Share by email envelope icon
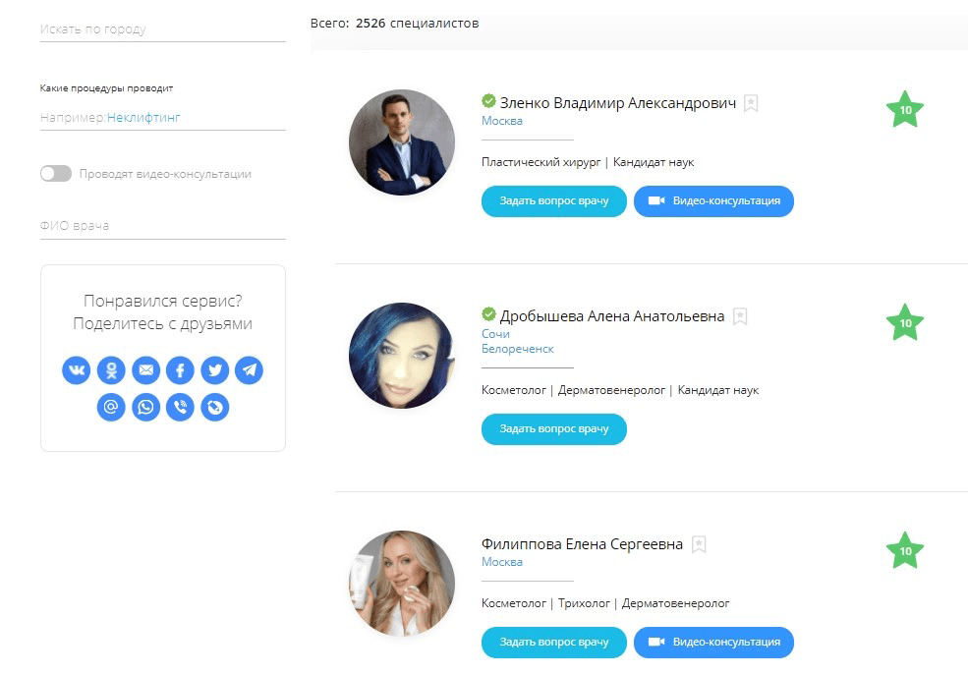Screen dimensions: 968x675 [x=146, y=370]
